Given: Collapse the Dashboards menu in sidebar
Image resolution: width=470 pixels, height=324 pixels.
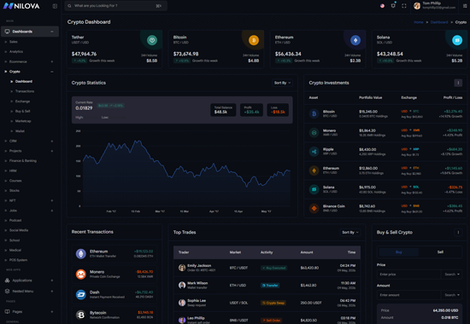Looking at the screenshot, I should click(52, 32).
